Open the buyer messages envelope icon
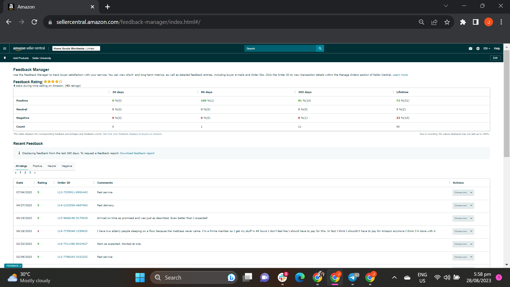 click(x=470, y=48)
